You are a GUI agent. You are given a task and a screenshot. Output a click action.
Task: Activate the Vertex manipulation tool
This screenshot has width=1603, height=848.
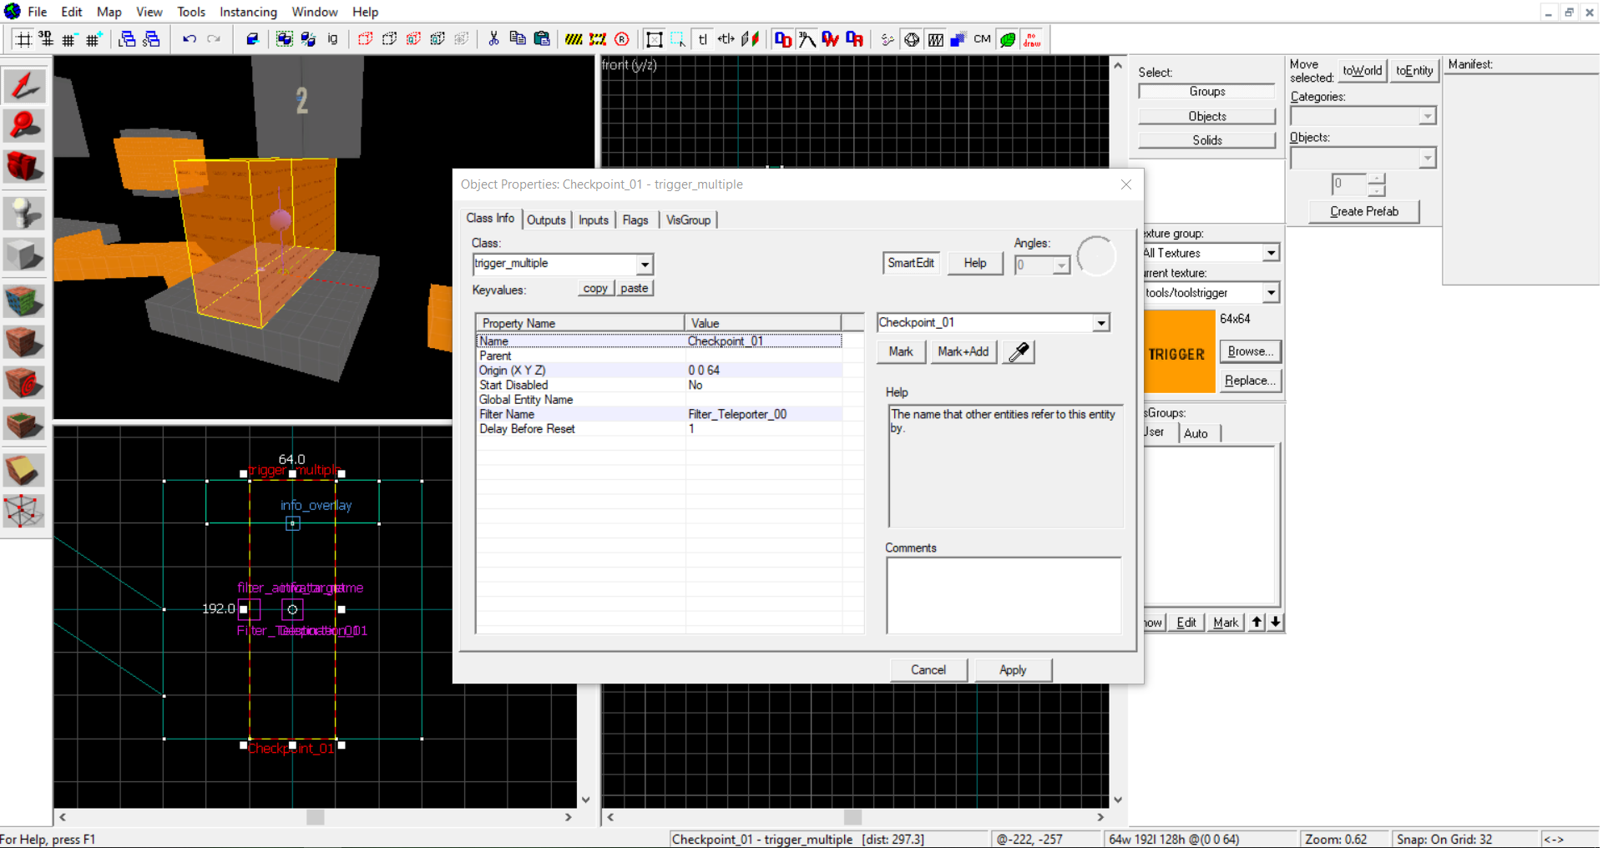coord(24,511)
